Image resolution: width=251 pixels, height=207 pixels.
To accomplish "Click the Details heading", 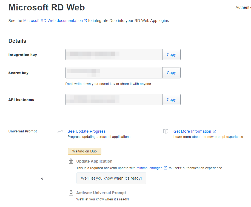I will pos(17,41).
